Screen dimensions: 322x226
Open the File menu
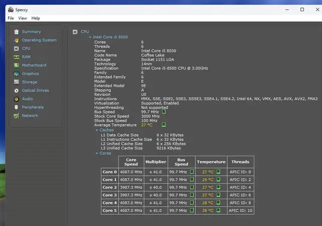click(x=11, y=18)
